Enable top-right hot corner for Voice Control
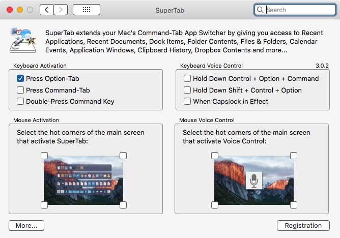 tap(294, 156)
